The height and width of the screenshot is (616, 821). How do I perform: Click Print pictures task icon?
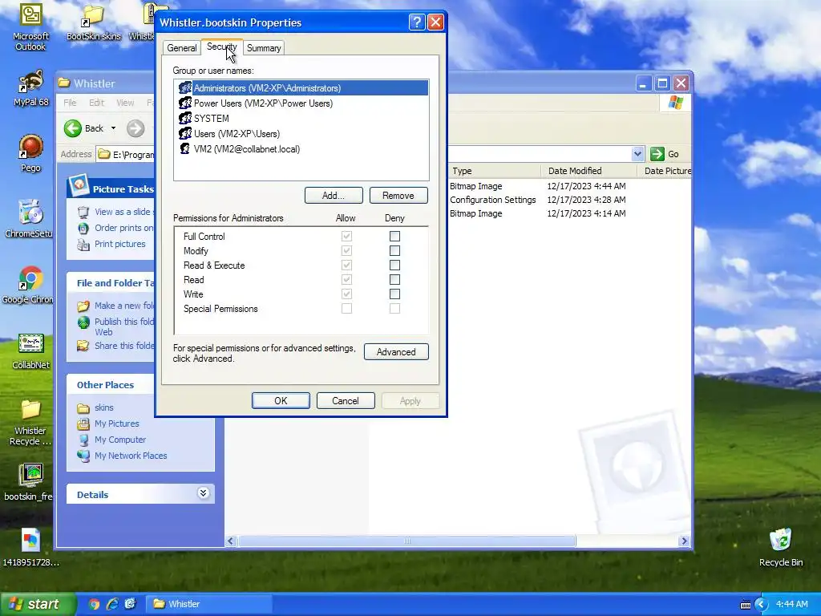tap(83, 244)
